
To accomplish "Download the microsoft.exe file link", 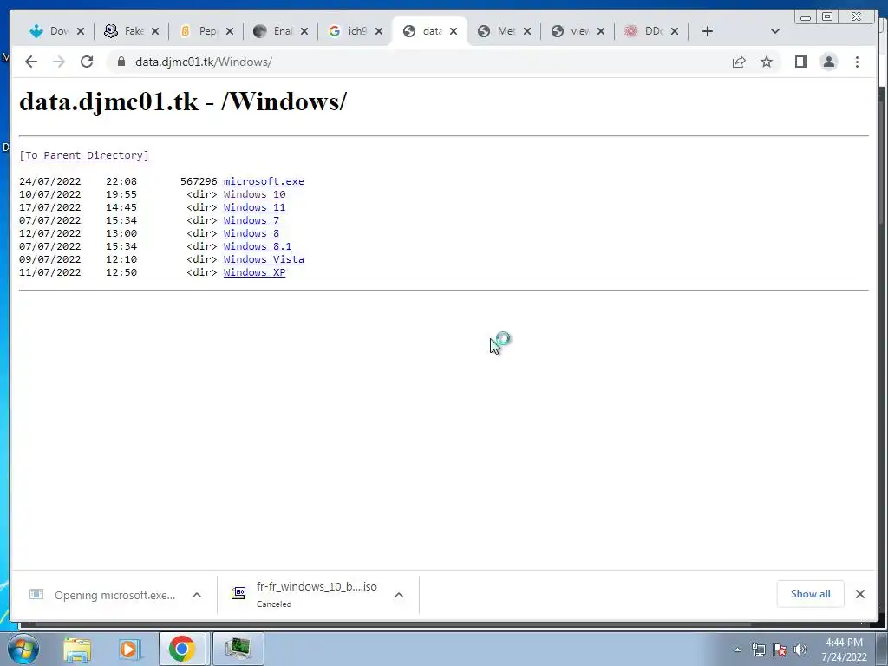I will pos(264,181).
